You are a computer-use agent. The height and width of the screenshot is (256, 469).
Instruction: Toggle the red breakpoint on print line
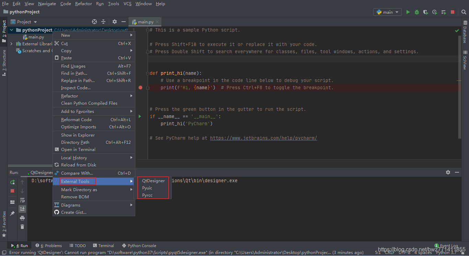tap(140, 88)
